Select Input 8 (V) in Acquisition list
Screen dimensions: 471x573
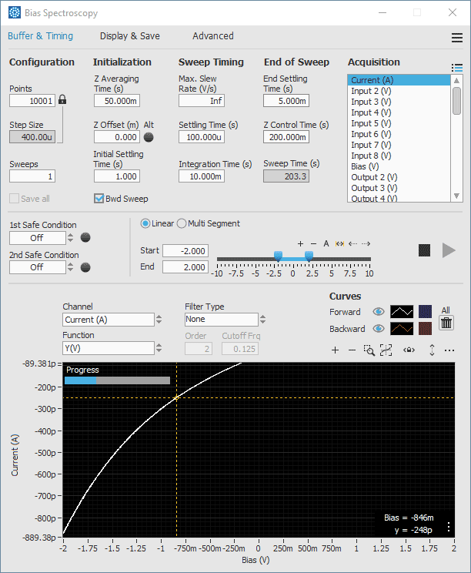pos(399,156)
